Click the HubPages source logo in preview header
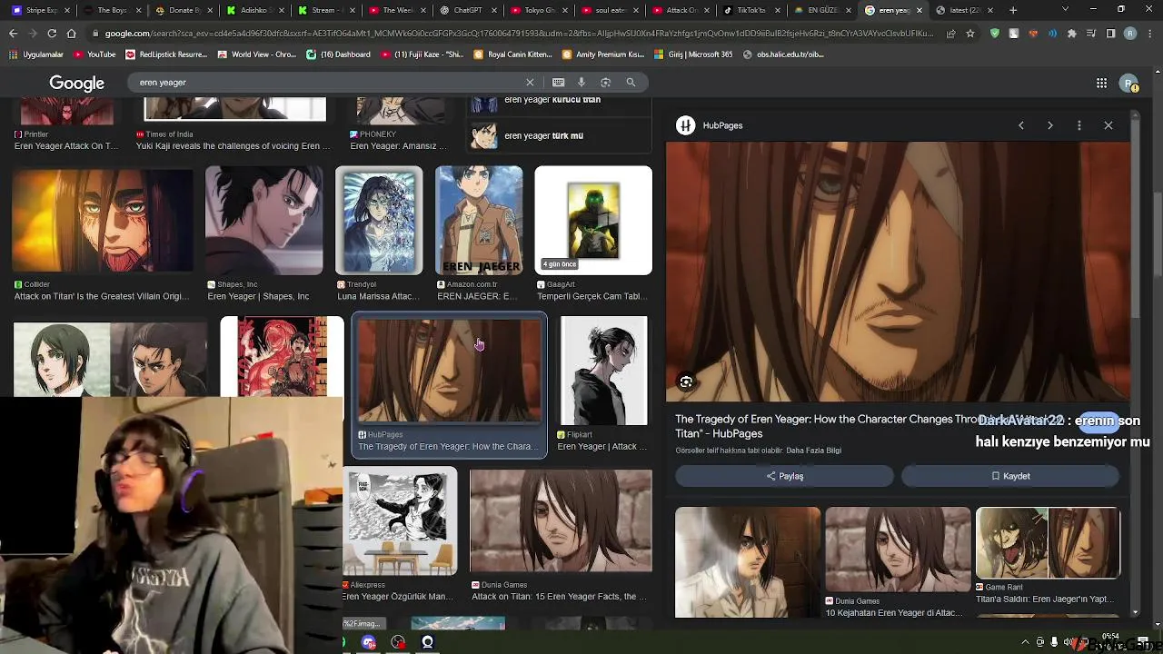1163x654 pixels. [686, 125]
